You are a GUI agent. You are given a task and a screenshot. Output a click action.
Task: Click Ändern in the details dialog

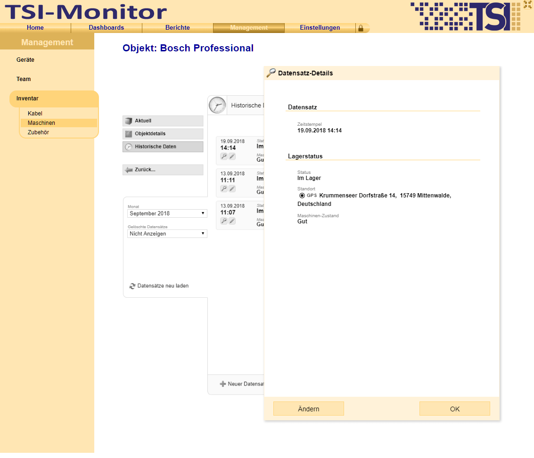click(309, 409)
